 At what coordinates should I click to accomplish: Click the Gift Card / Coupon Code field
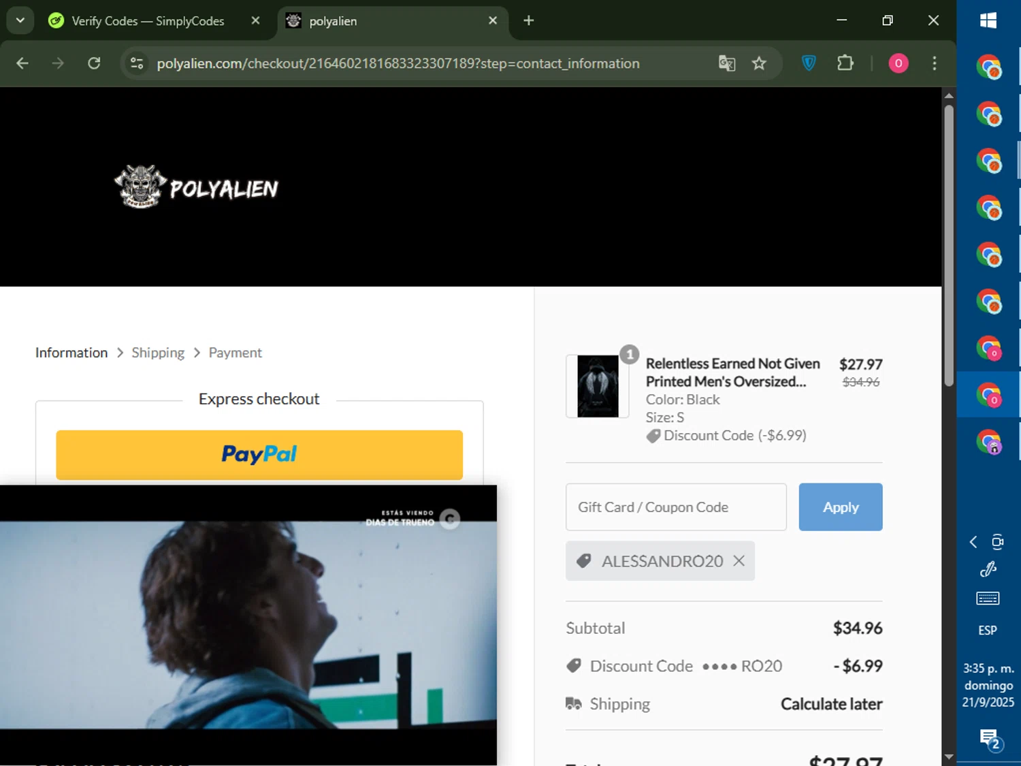click(x=676, y=507)
